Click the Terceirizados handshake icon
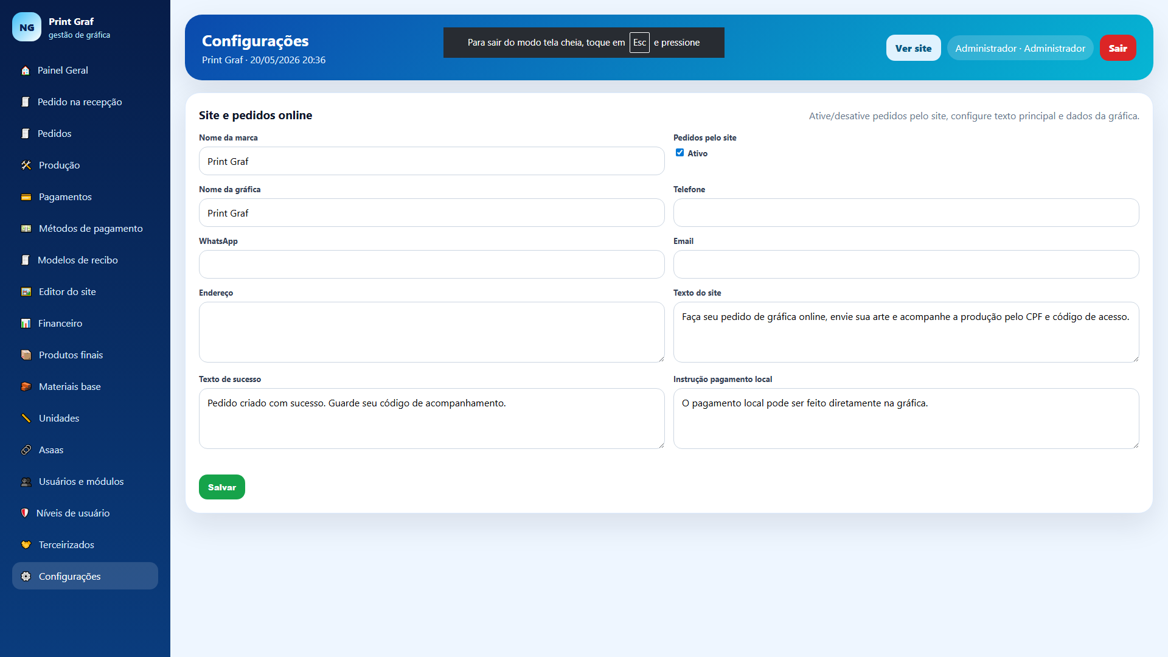The width and height of the screenshot is (1168, 657). pos(26,545)
